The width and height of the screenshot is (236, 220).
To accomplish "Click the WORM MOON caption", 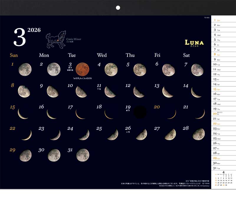I will click(83, 78).
